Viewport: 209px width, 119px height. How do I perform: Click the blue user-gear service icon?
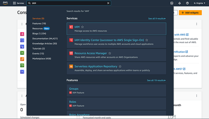(22, 47)
